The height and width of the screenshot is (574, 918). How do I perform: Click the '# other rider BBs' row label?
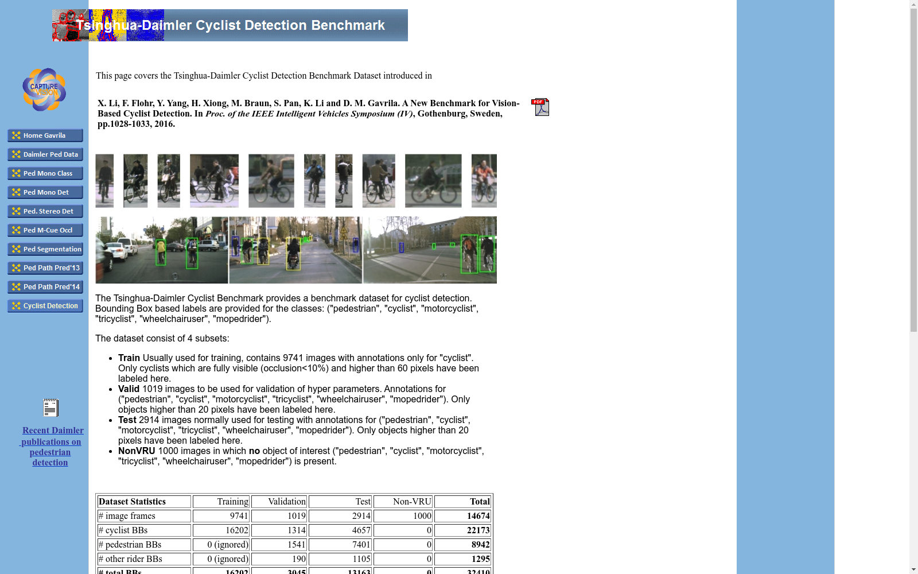pos(144,559)
